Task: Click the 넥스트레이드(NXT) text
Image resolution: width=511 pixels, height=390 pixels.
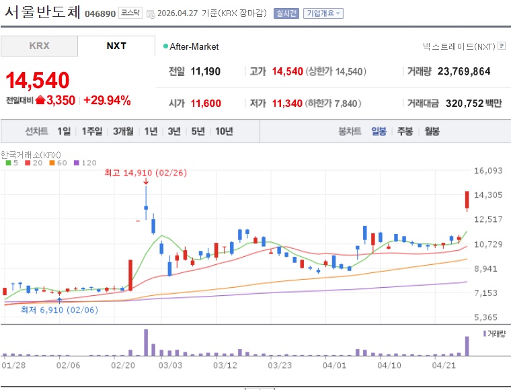Action: click(459, 46)
